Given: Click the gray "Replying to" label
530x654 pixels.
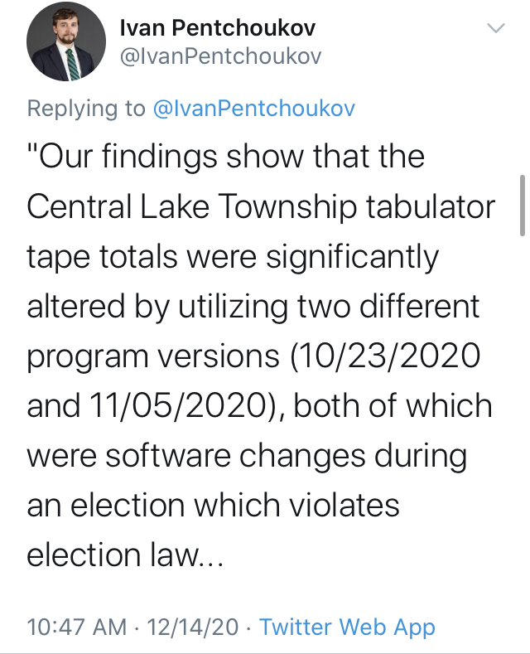Looking at the screenshot, I should click(86, 109).
